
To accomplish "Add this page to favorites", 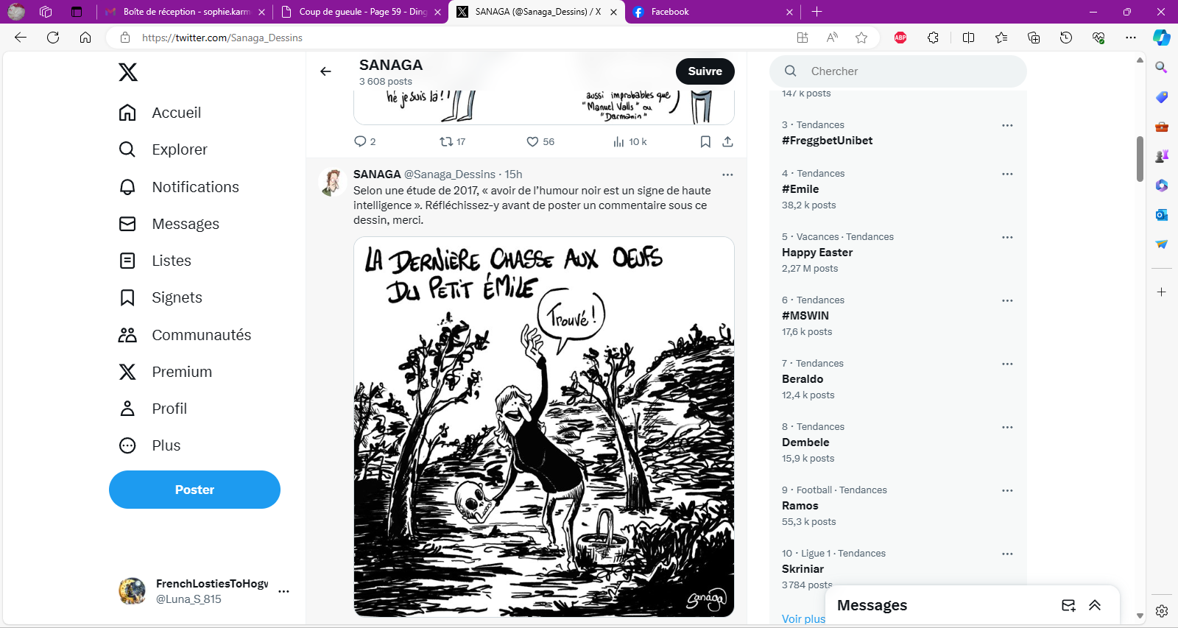I will pos(861,38).
